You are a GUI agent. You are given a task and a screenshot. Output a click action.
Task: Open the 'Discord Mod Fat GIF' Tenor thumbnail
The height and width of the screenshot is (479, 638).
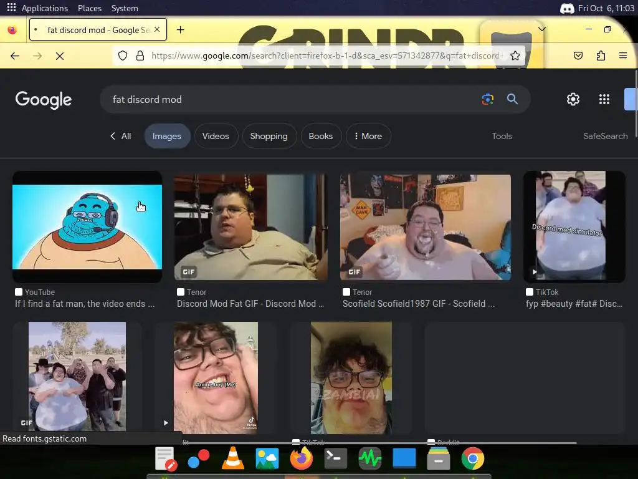tap(250, 227)
